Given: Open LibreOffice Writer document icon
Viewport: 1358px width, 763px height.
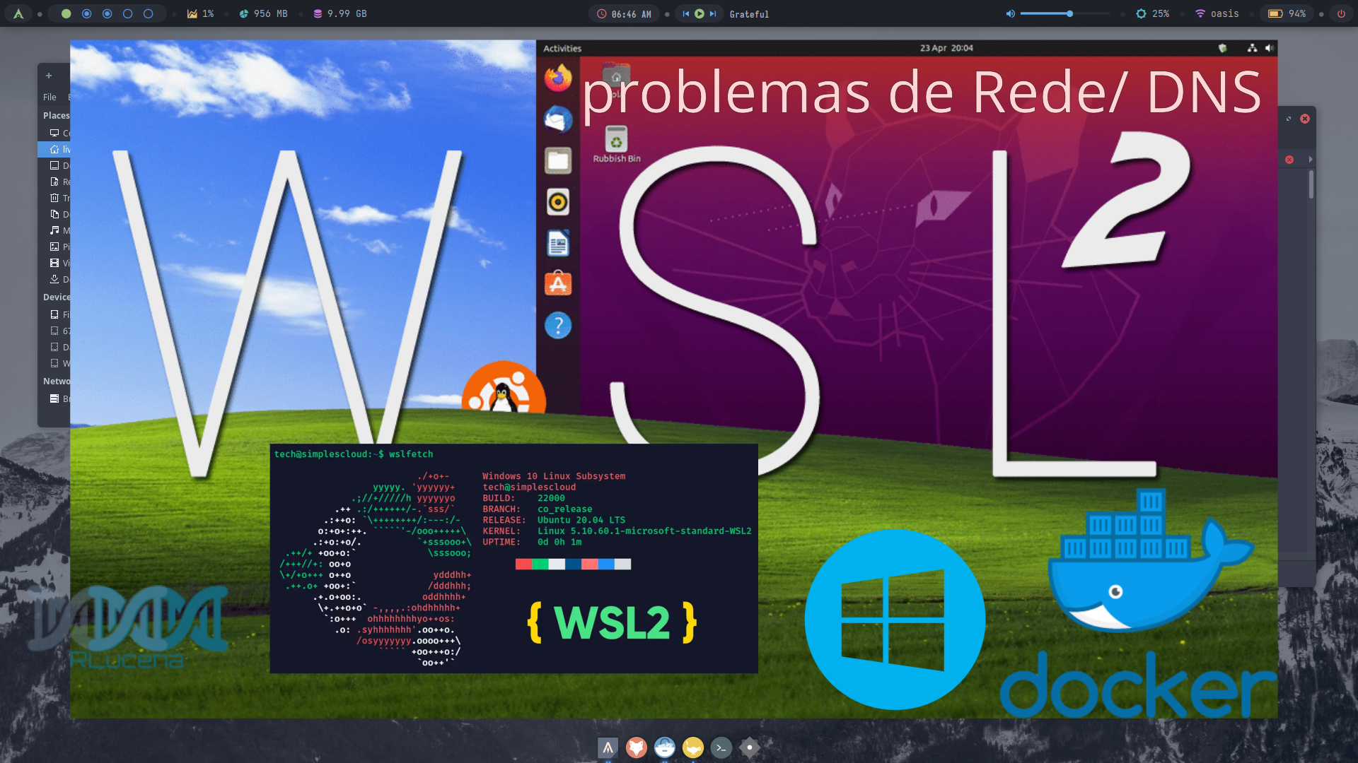Looking at the screenshot, I should tap(558, 242).
